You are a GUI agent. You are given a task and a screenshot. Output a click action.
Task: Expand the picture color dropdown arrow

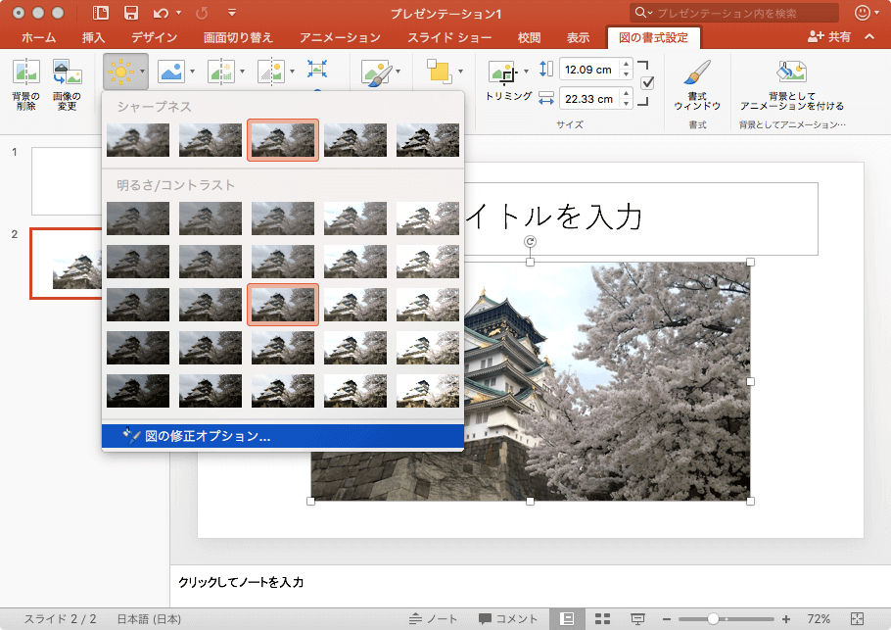click(192, 72)
